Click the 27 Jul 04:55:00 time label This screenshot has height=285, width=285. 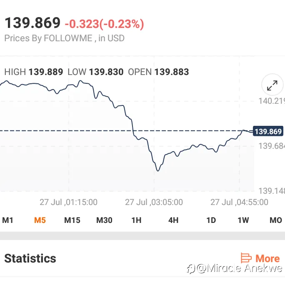point(239,202)
